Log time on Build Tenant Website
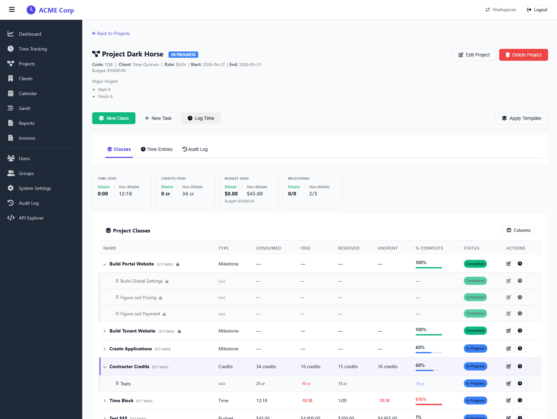Viewport: 557px width, 419px height. [x=520, y=331]
